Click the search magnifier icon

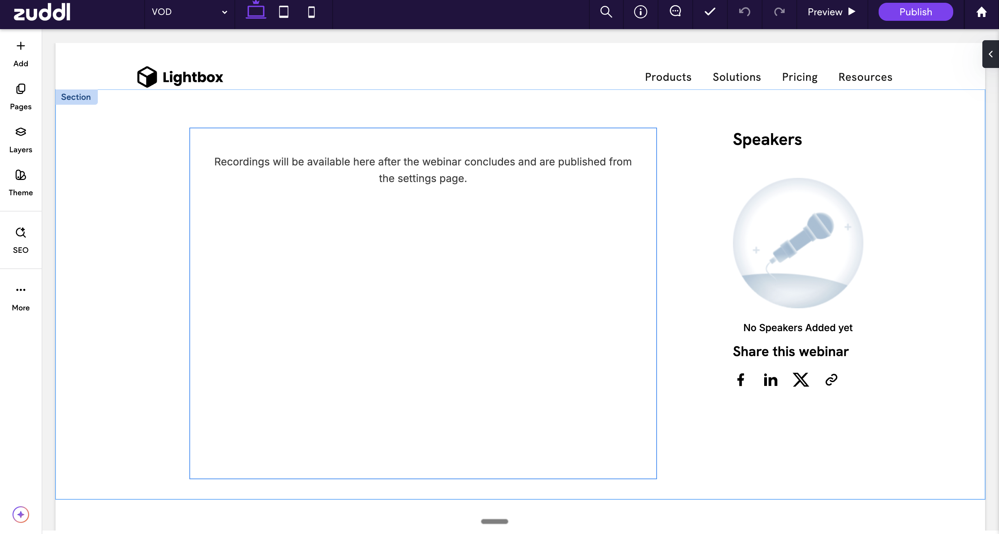(606, 12)
